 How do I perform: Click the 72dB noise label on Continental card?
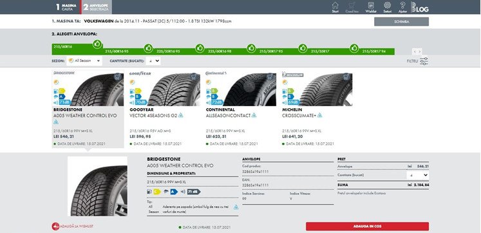[217, 102]
